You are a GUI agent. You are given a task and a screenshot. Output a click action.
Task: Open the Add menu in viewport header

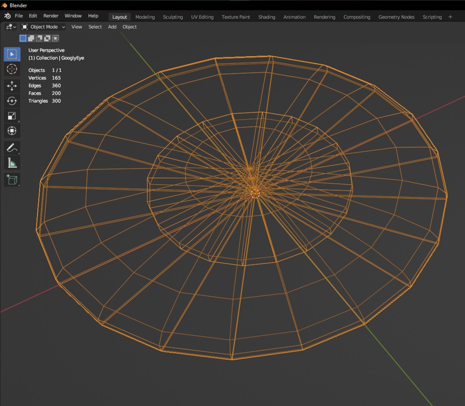[x=112, y=27]
